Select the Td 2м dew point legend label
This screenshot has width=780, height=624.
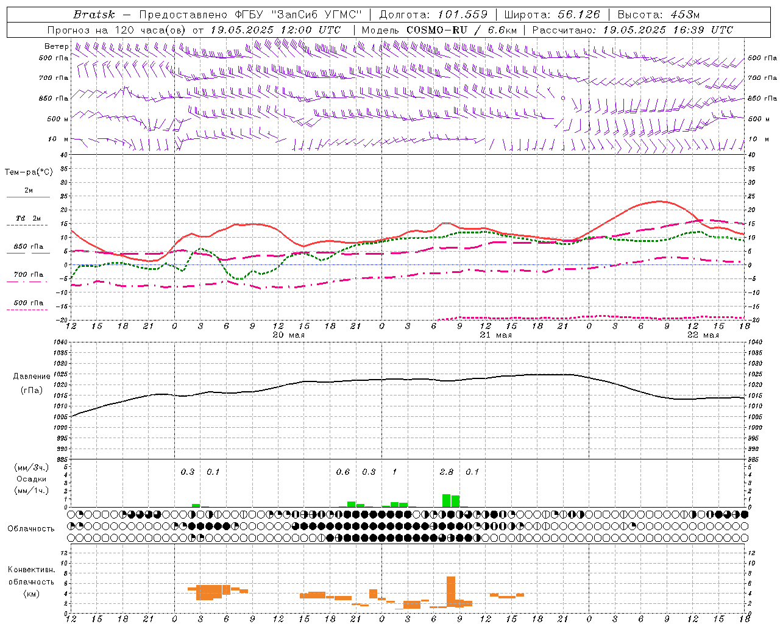28,218
